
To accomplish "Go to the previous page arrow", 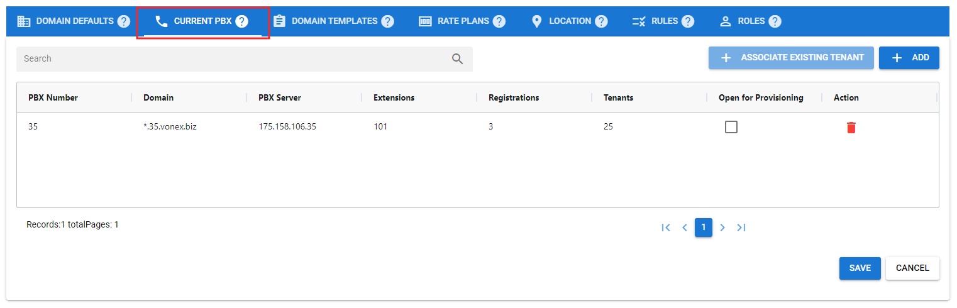I will click(685, 228).
